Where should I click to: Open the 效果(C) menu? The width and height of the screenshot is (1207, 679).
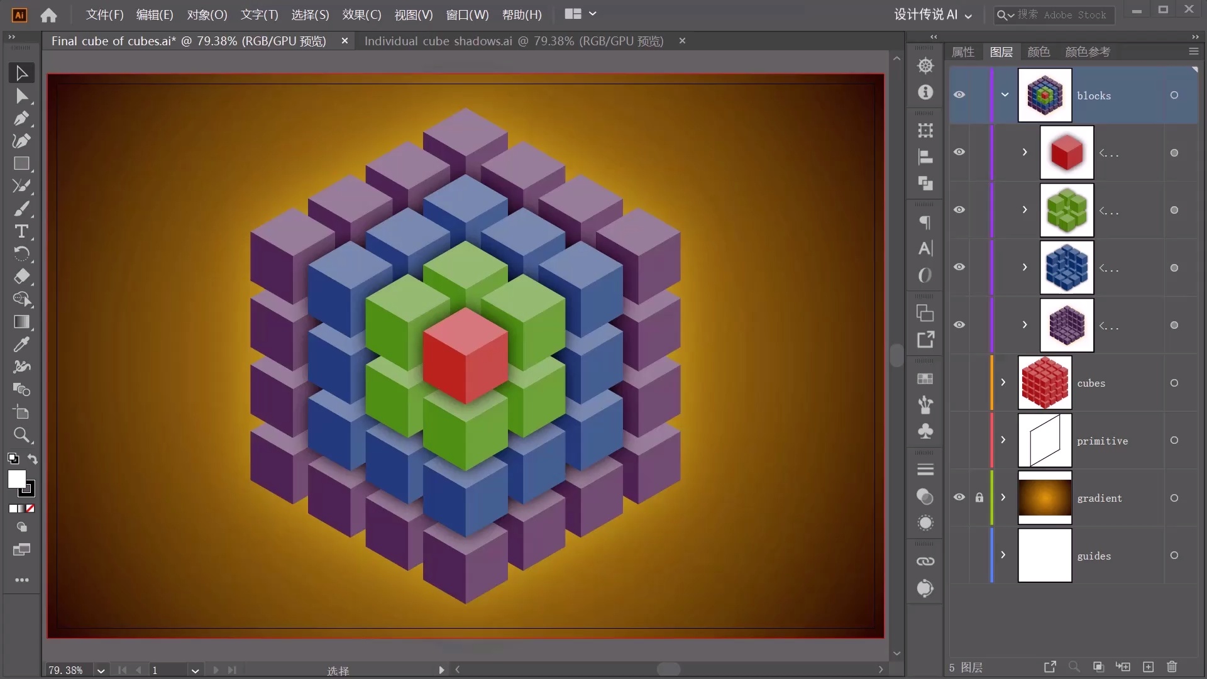click(361, 14)
